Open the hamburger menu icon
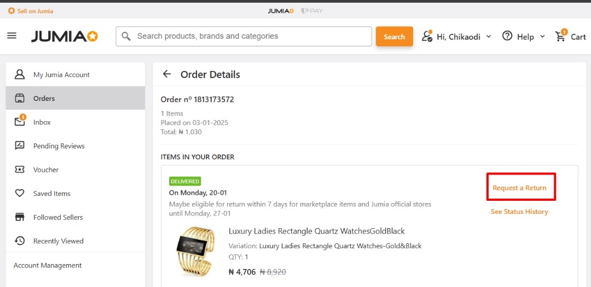The width and height of the screenshot is (591, 287). 11,36
